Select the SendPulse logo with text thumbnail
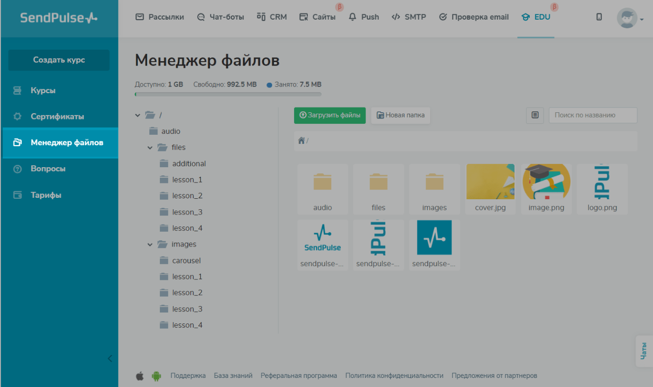 coord(323,245)
